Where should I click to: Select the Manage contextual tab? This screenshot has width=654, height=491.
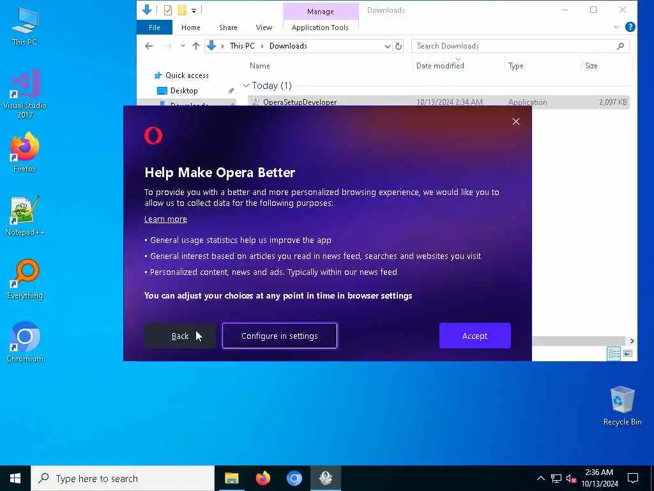point(321,12)
